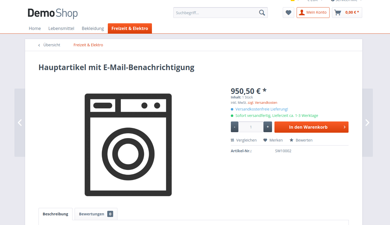The width and height of the screenshot is (390, 225).
Task: Increase quantity with the plus stepper
Action: pos(267,127)
